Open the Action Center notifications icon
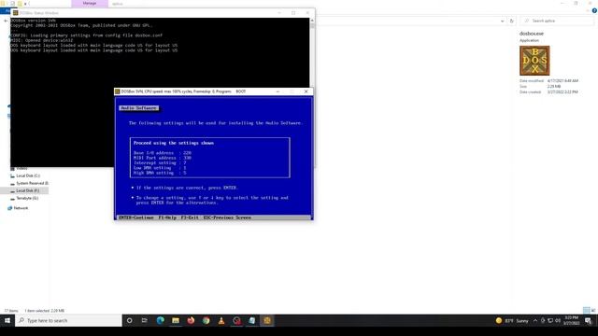The image size is (598, 336). click(x=588, y=320)
